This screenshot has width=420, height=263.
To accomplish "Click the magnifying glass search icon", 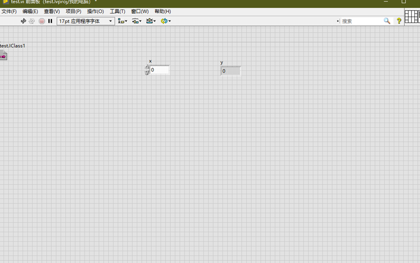I will (x=387, y=21).
